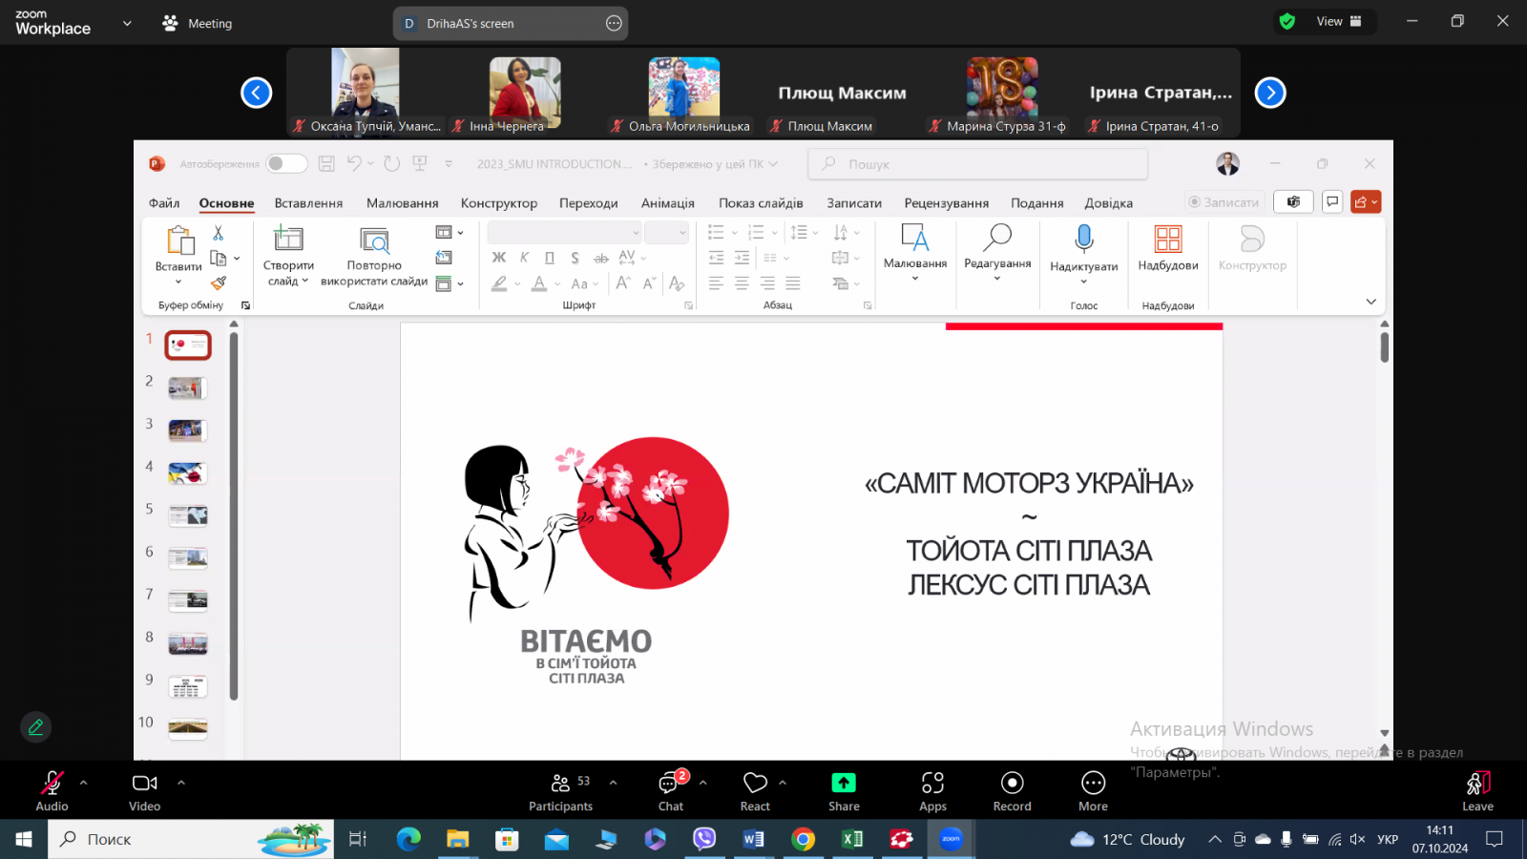Image resolution: width=1527 pixels, height=859 pixels.
Task: Click the numbered list icon
Action: (x=757, y=233)
